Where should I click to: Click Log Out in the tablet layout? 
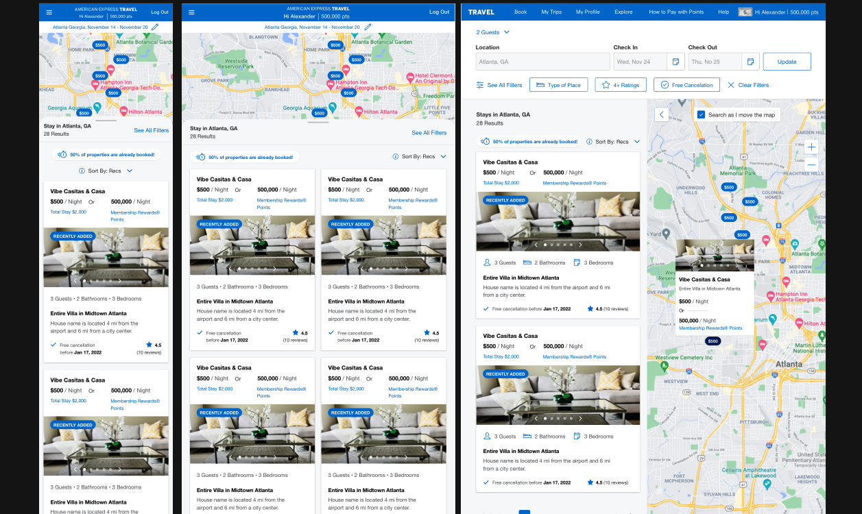pos(440,12)
